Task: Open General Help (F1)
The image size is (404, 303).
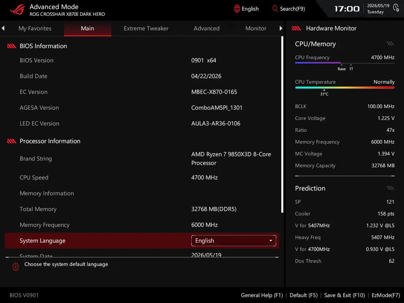Action: pyautogui.click(x=262, y=295)
